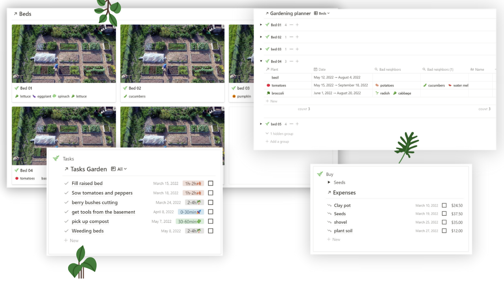Open Tasks Garden page via its diagonal arrow icon

67,169
